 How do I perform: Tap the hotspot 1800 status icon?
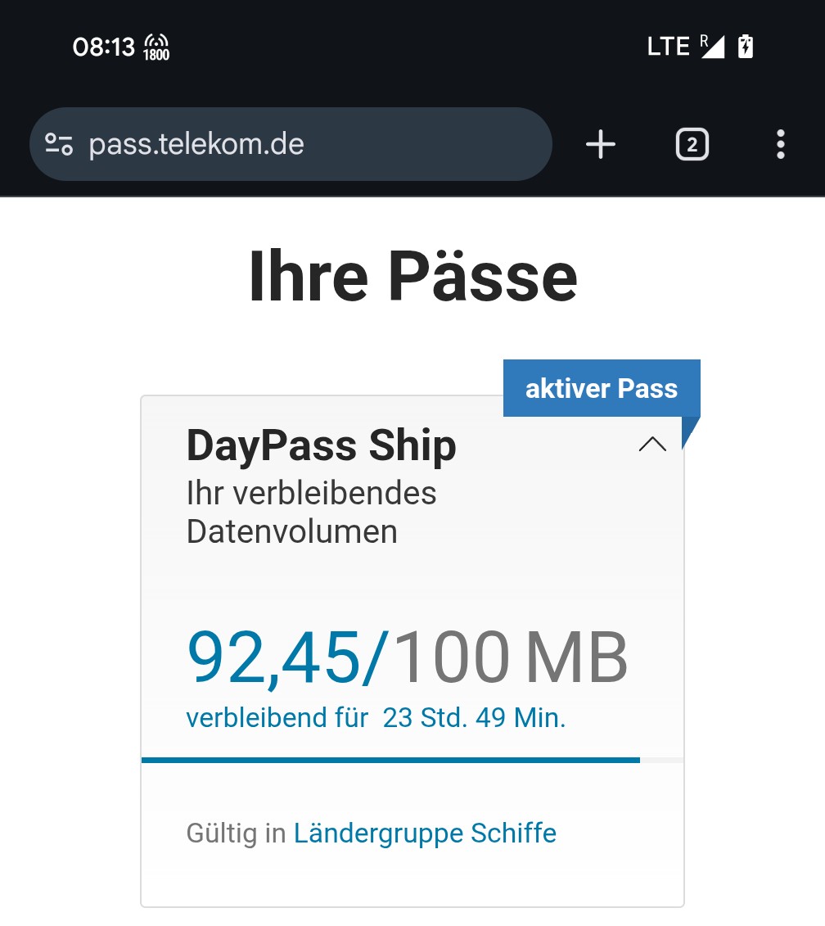[x=156, y=47]
